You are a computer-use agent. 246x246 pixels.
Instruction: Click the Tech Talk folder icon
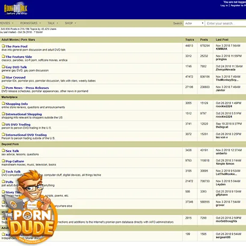coord(3,171)
